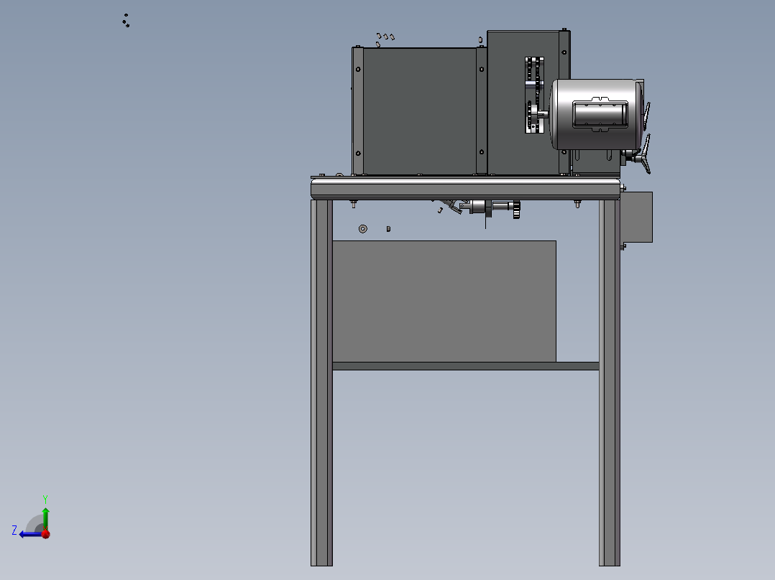Select the wide dark enclosure on the left
Screen dimensions: 775x580
coord(420,111)
